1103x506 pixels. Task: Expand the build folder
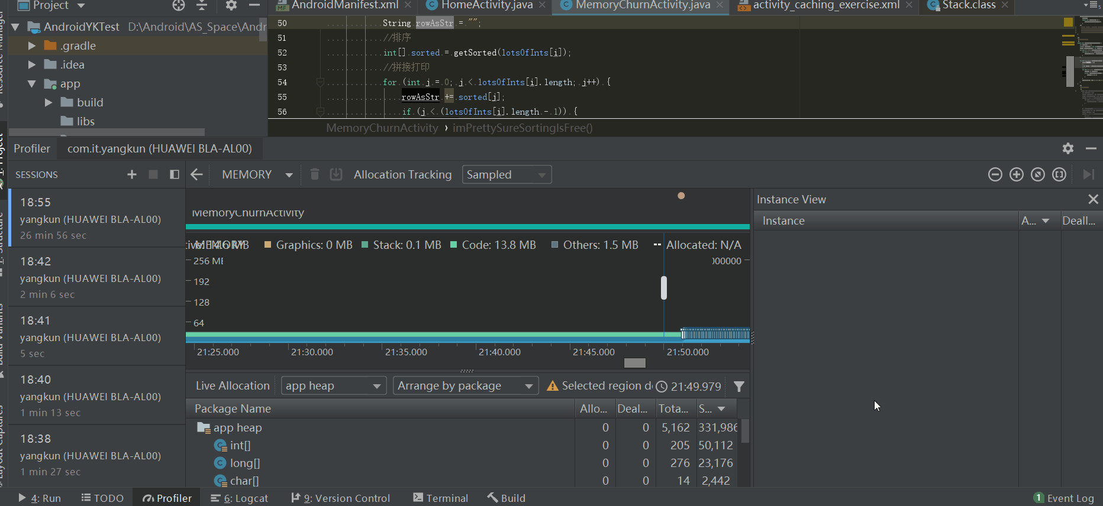tap(49, 102)
